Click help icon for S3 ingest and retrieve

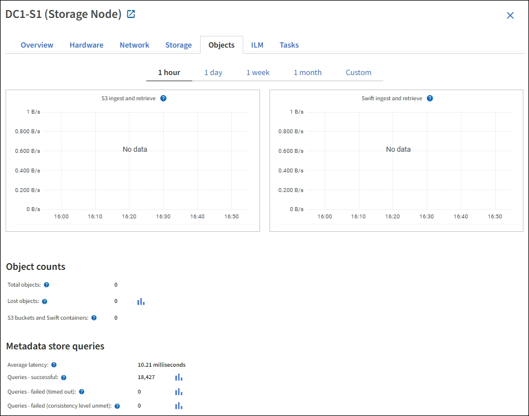pyautogui.click(x=163, y=98)
